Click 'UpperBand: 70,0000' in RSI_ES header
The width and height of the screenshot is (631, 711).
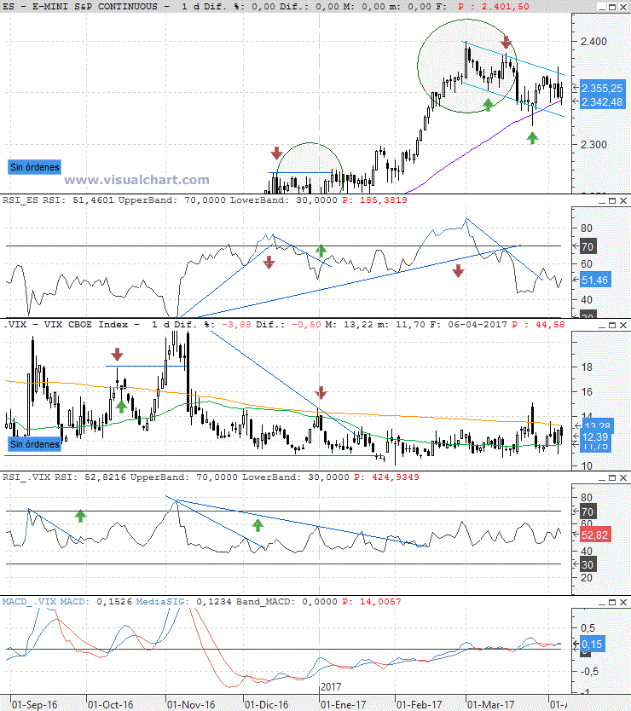pos(172,200)
